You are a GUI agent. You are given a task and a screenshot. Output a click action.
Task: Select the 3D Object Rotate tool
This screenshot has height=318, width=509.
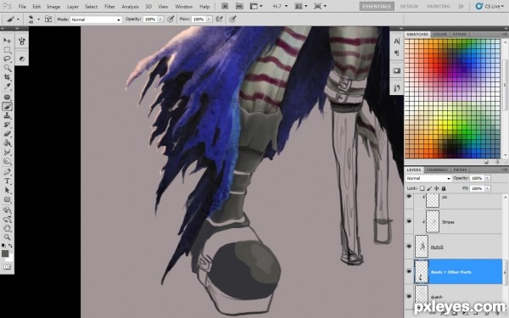pyautogui.click(x=7, y=210)
